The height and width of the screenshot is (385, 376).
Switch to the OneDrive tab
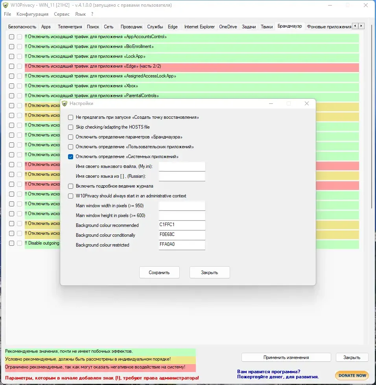point(228,27)
